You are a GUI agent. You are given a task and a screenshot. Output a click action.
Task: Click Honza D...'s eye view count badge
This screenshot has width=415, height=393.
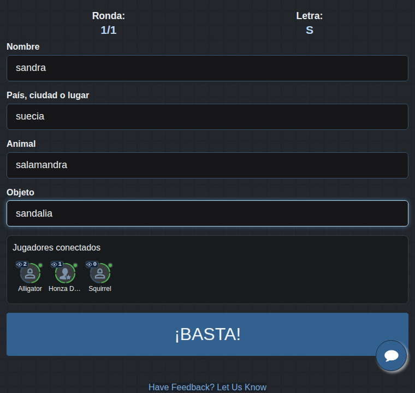coord(57,264)
